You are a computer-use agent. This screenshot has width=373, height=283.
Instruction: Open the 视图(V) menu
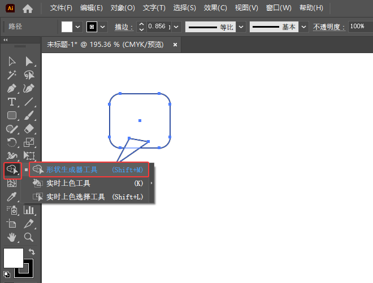point(246,8)
